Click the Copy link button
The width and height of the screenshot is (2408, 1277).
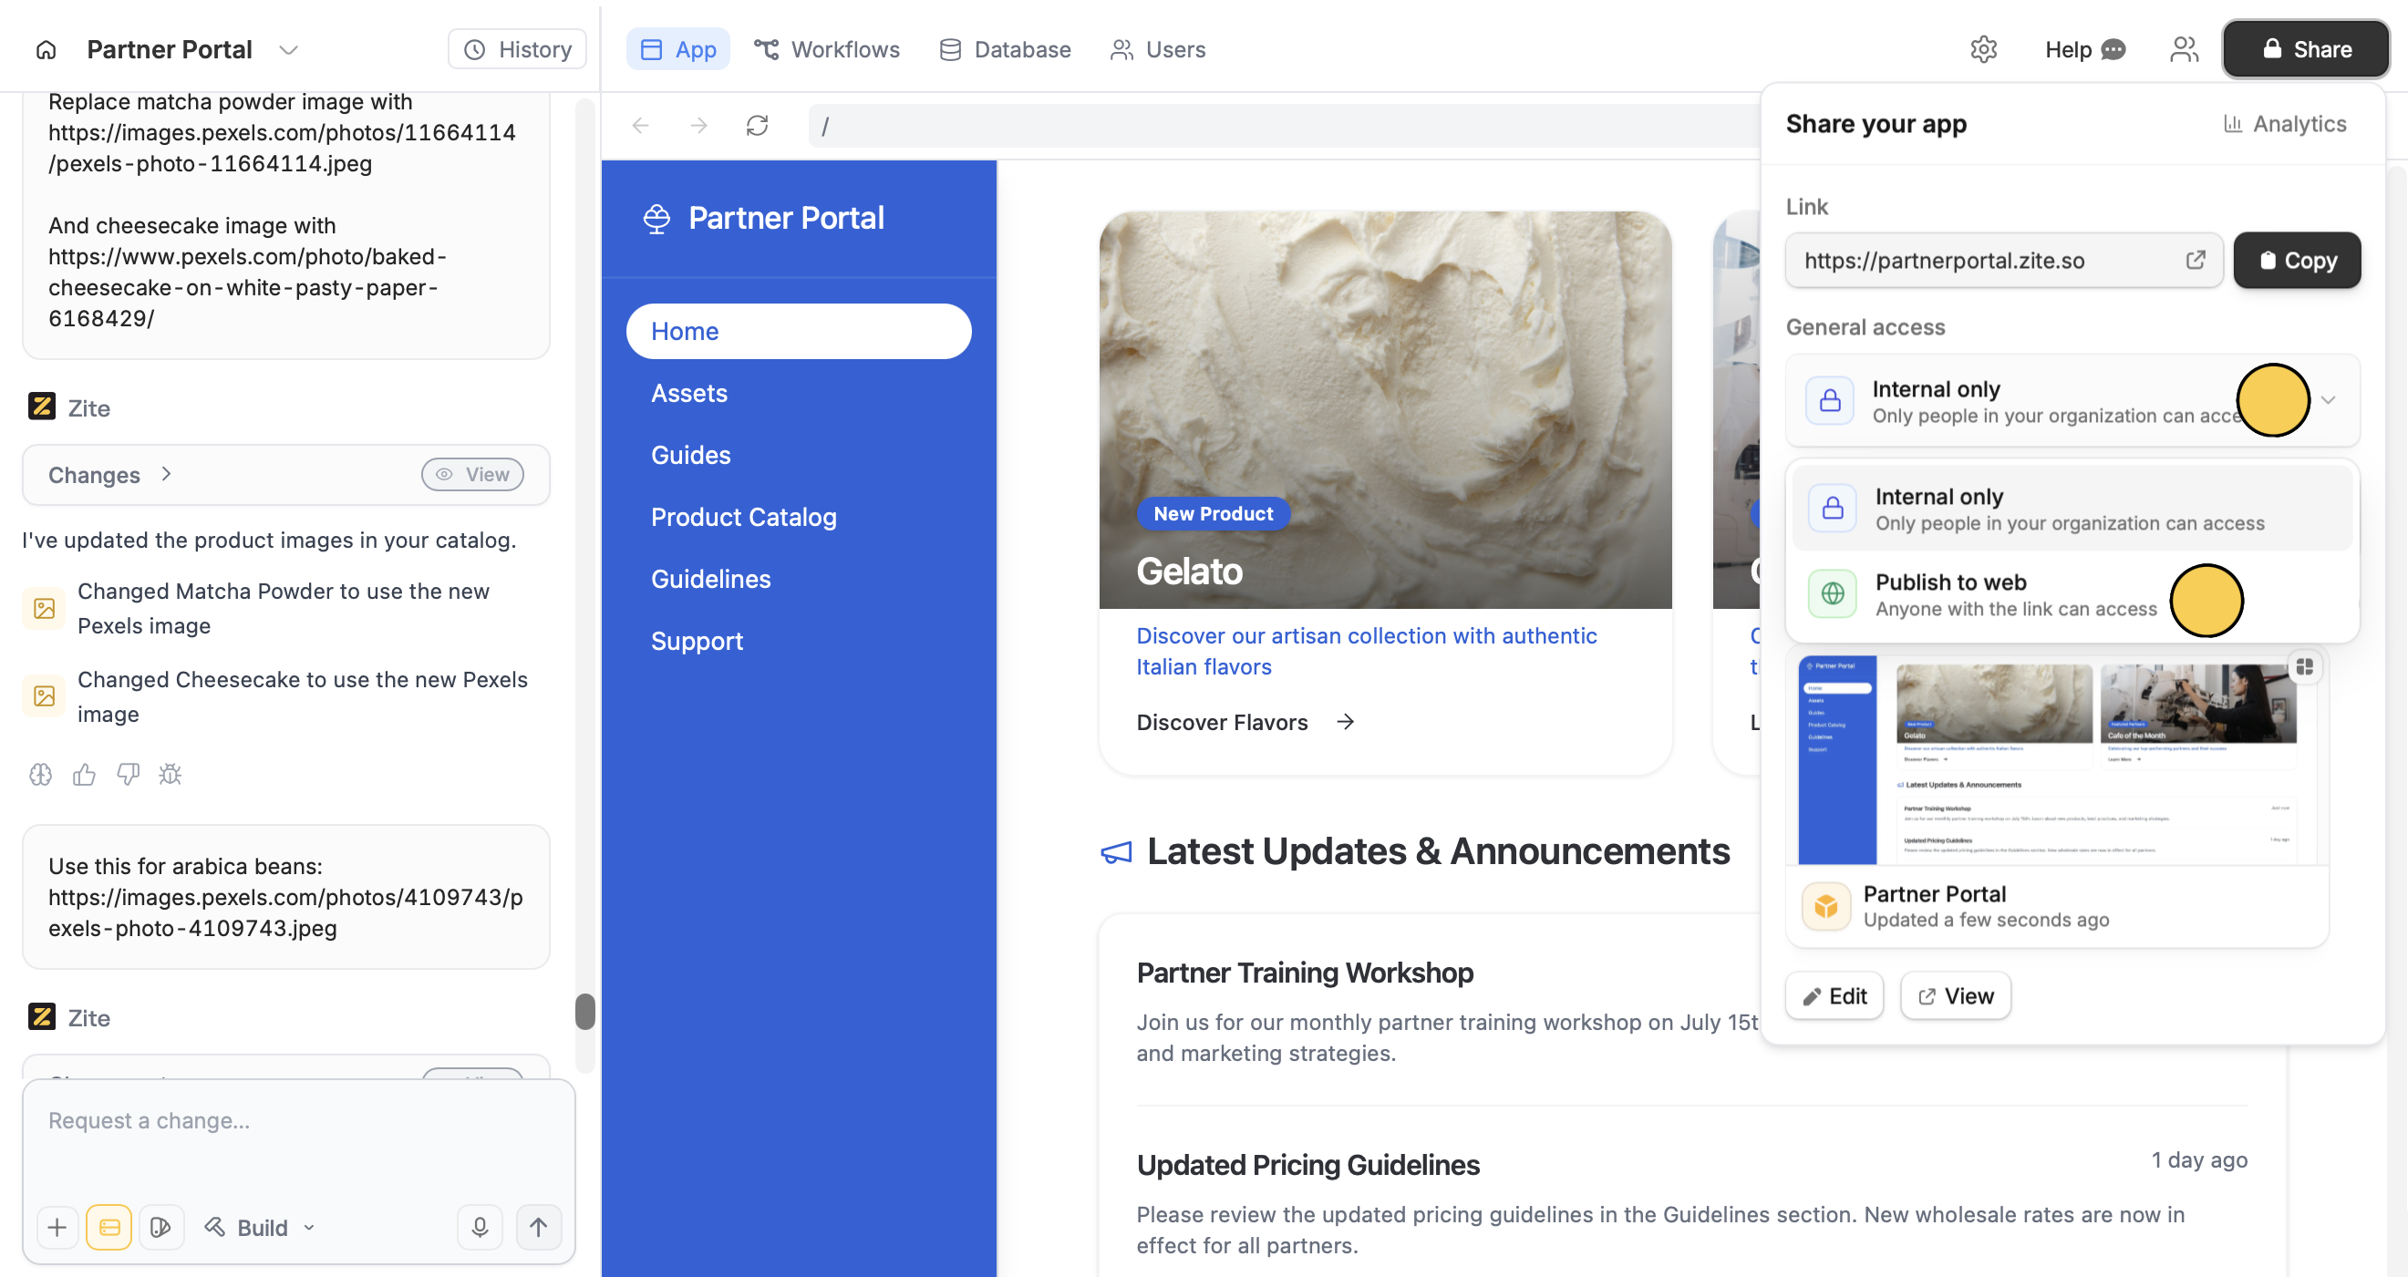(2297, 261)
